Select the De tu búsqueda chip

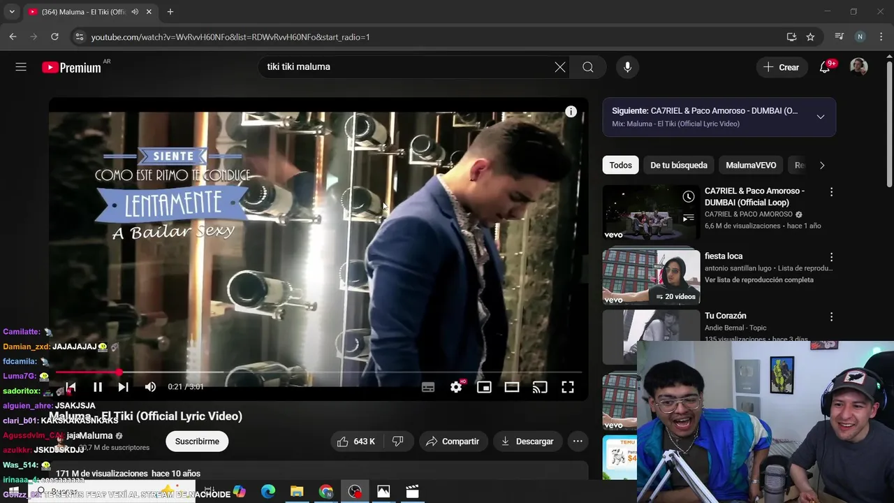click(679, 166)
